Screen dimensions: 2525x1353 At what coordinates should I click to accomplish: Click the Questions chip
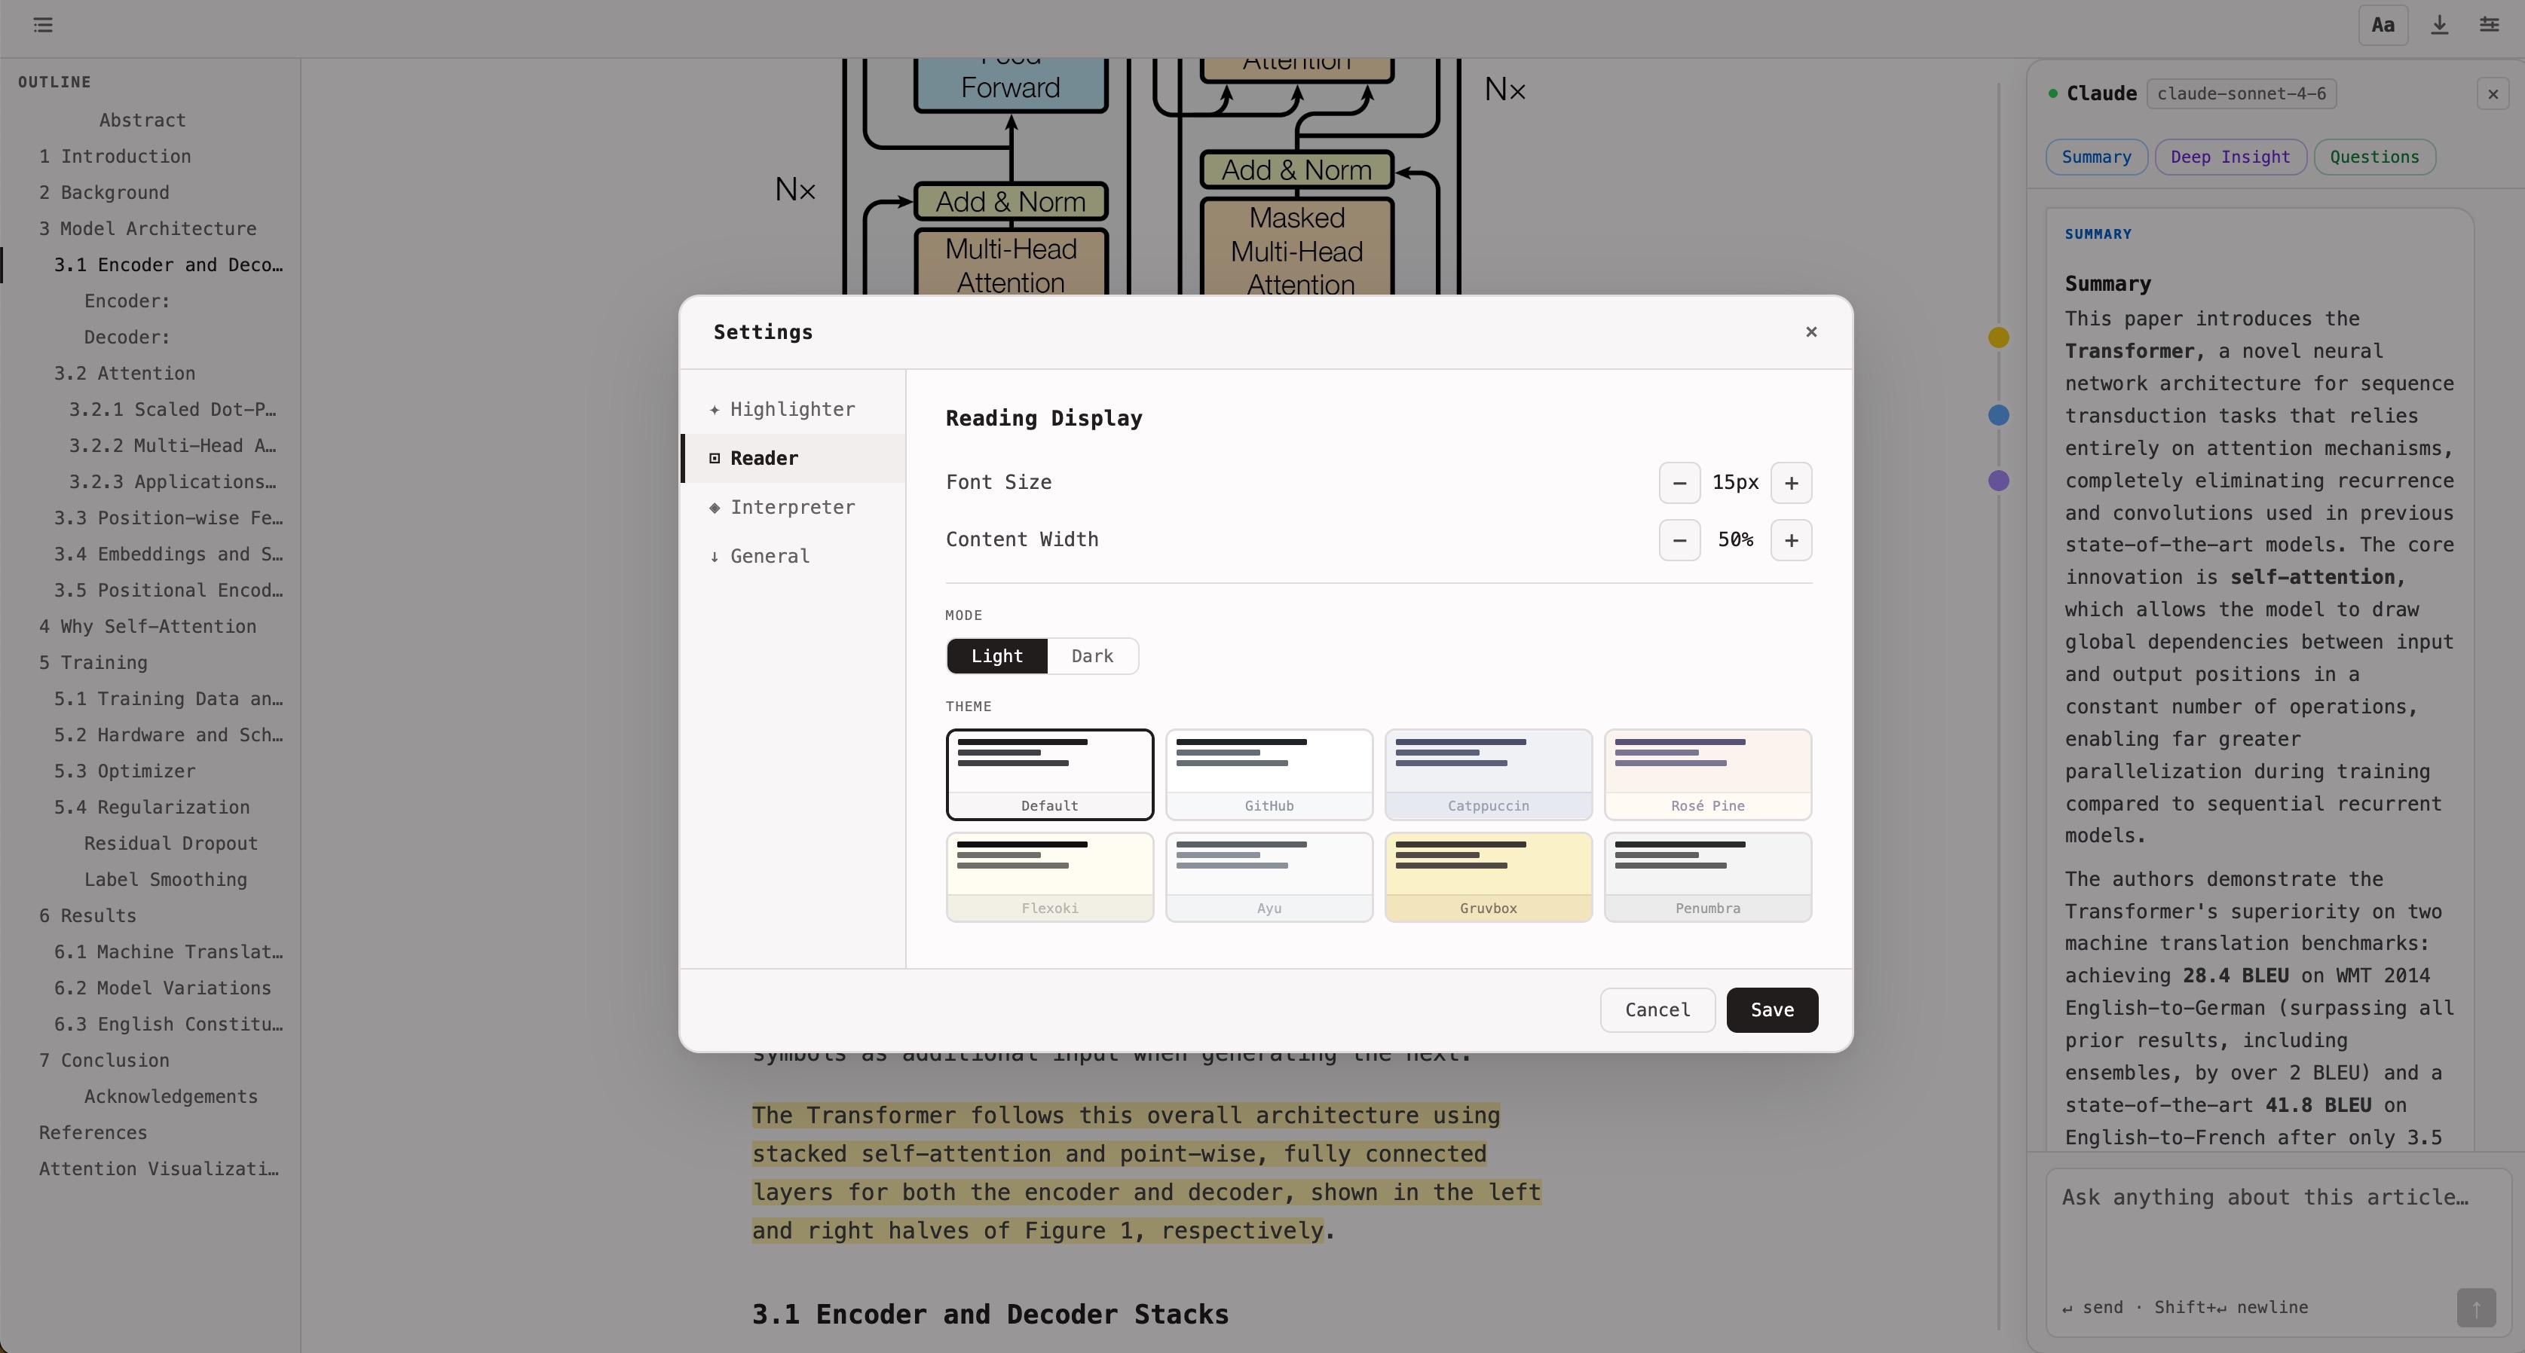2374,157
